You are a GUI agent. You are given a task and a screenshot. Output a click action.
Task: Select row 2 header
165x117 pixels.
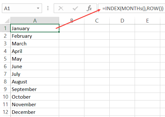(5, 36)
